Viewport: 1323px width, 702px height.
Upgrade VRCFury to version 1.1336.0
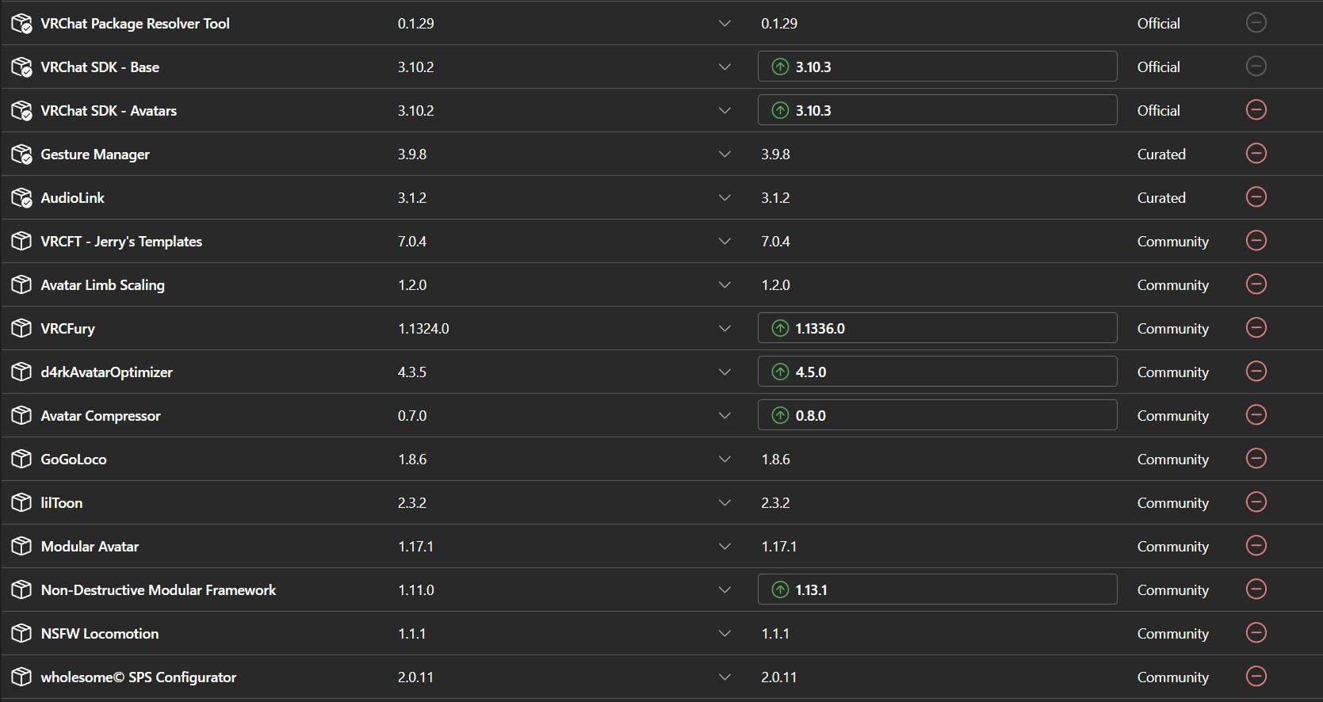pos(937,328)
